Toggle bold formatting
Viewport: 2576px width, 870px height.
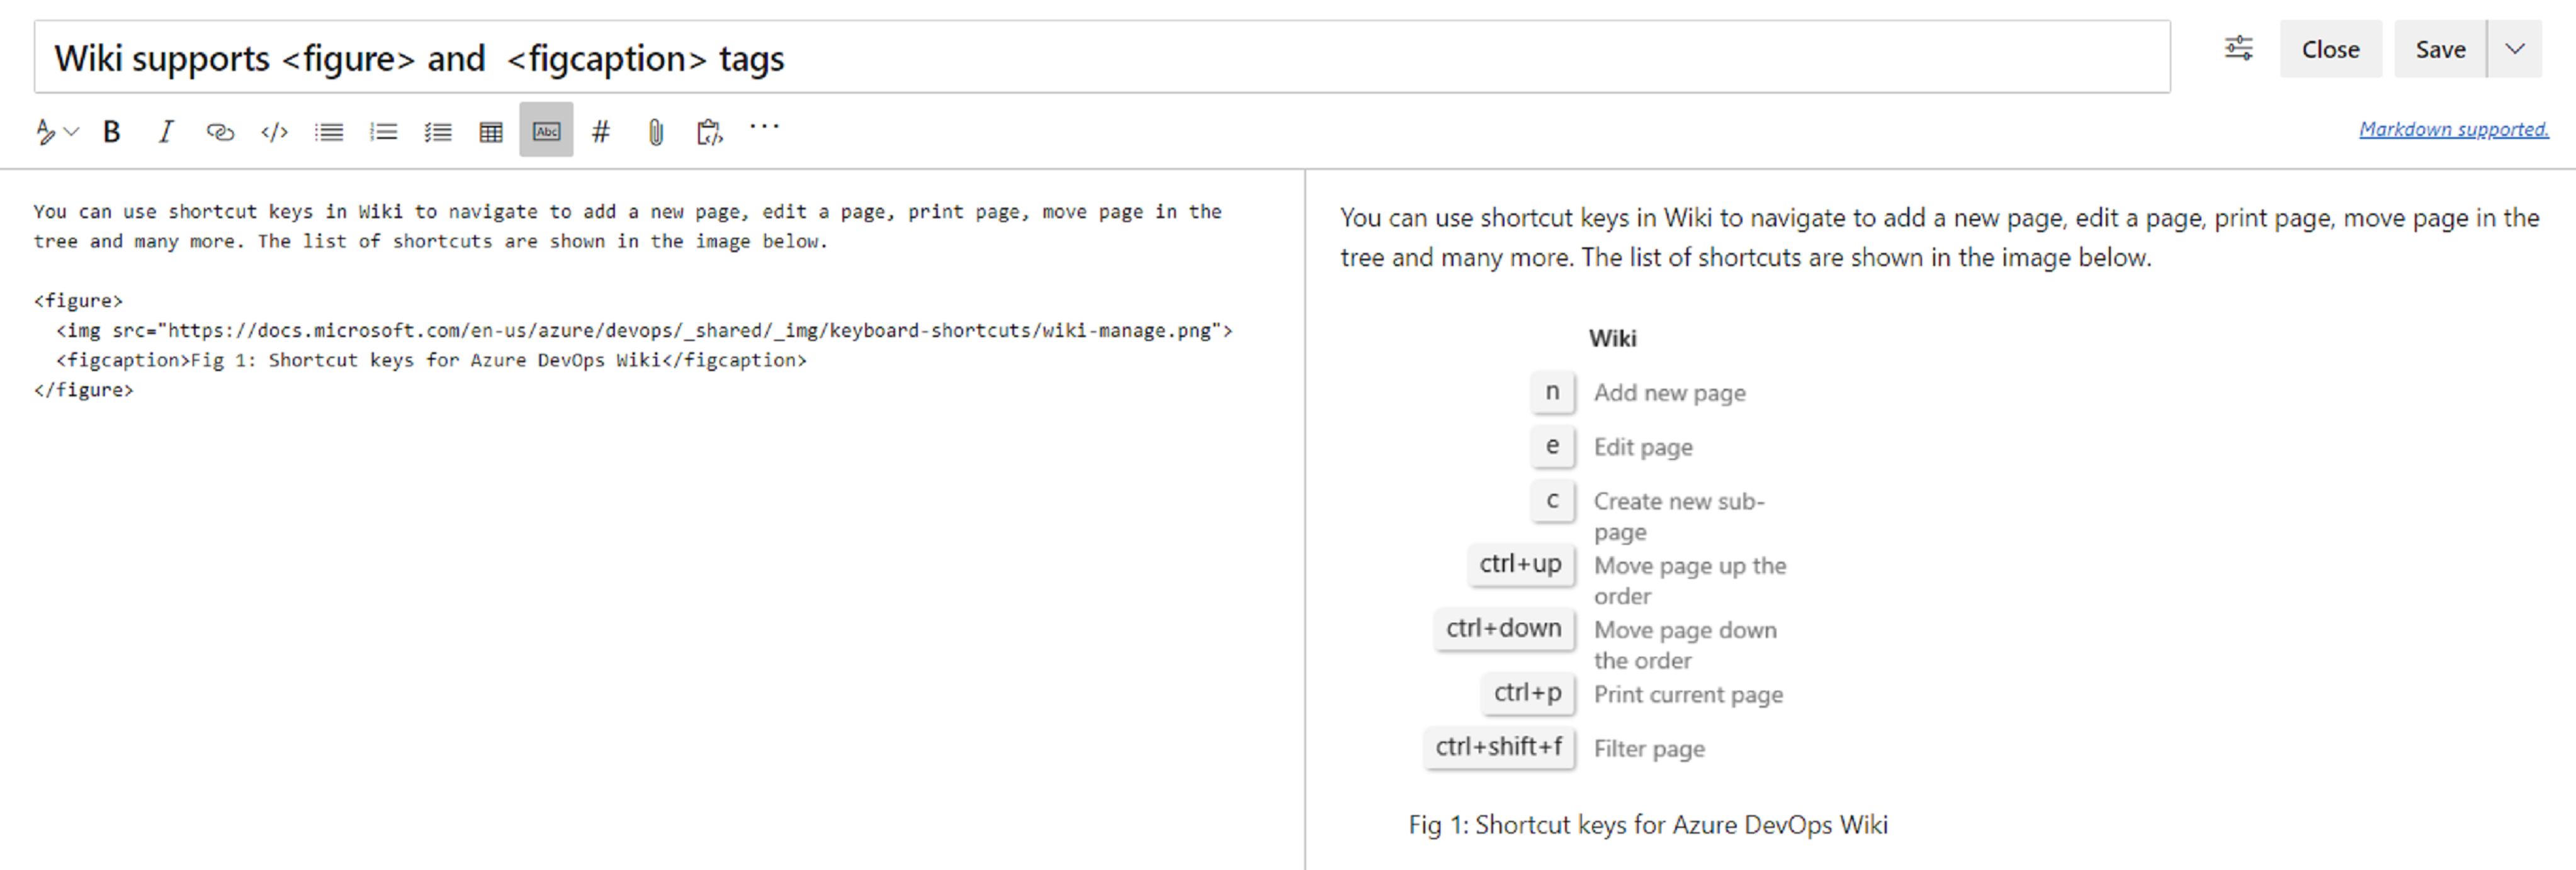click(112, 131)
